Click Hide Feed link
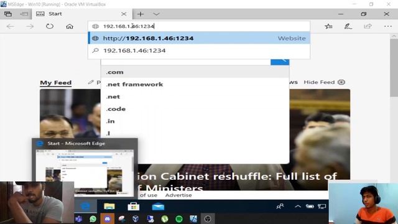The height and width of the screenshot is (224, 398). click(319, 82)
